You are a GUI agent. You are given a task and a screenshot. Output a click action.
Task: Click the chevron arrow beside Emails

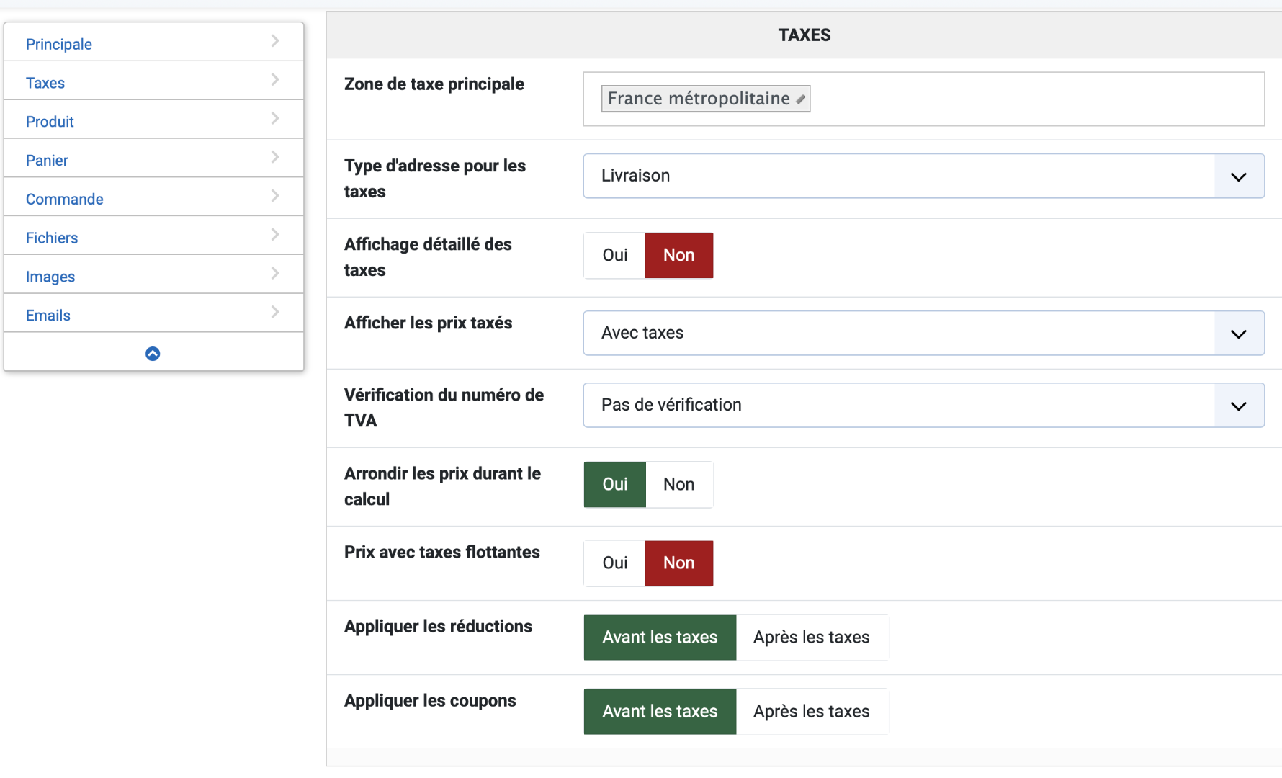274,312
